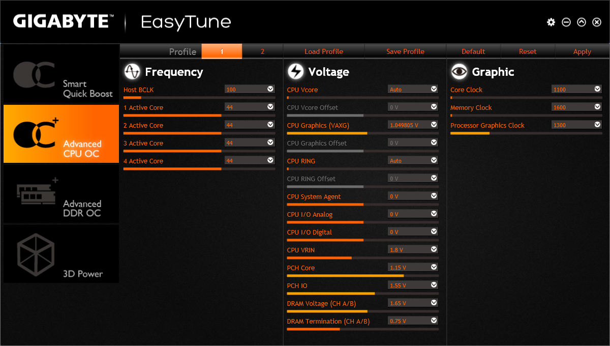Click the 'CPU System Agent' label

pyautogui.click(x=314, y=196)
